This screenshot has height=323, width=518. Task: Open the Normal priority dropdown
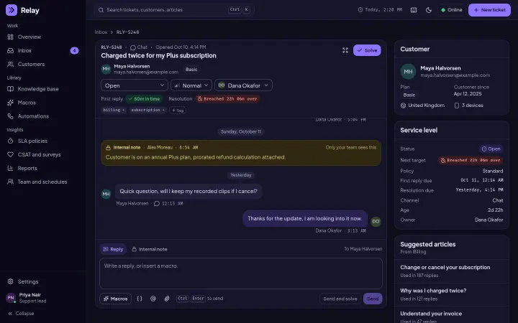click(x=191, y=85)
